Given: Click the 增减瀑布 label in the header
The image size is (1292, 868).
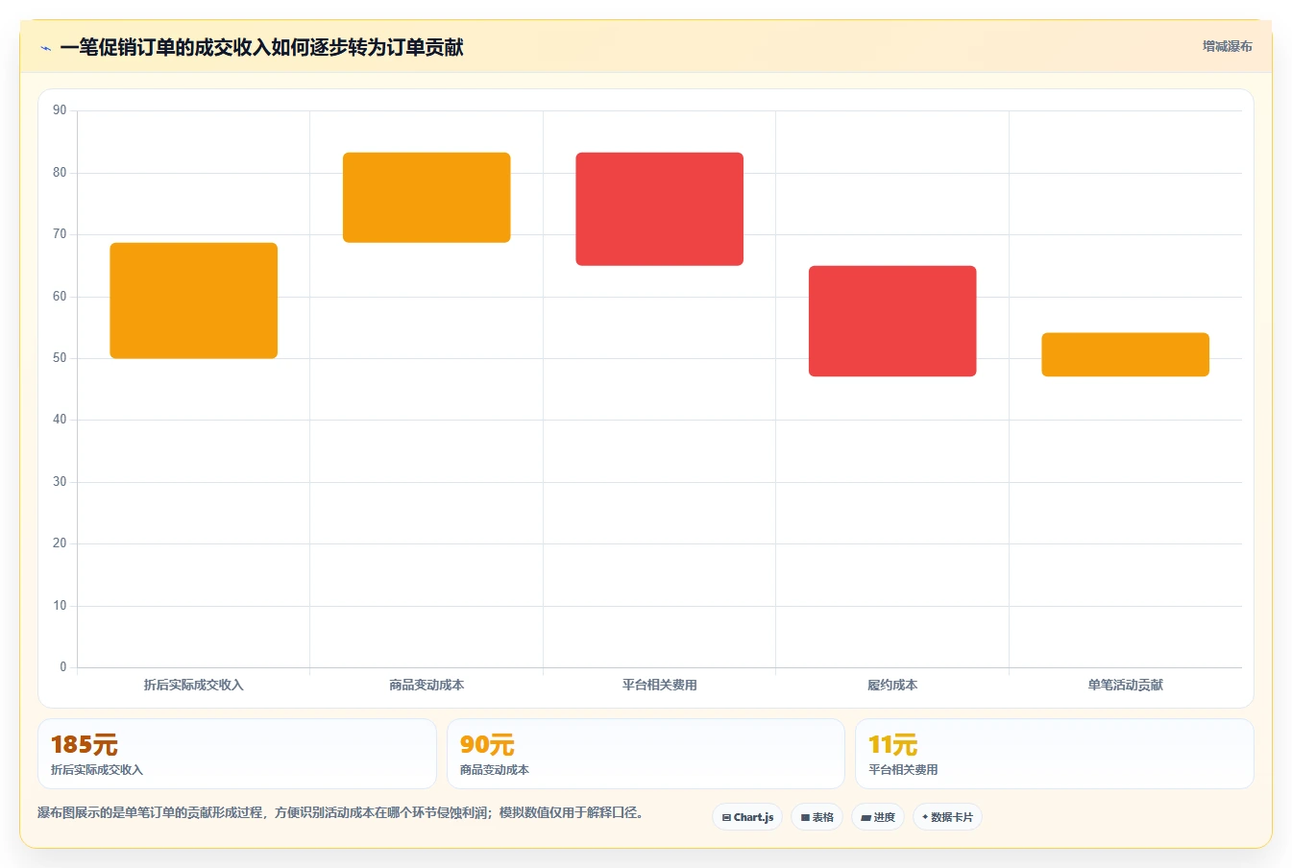Looking at the screenshot, I should (1227, 46).
